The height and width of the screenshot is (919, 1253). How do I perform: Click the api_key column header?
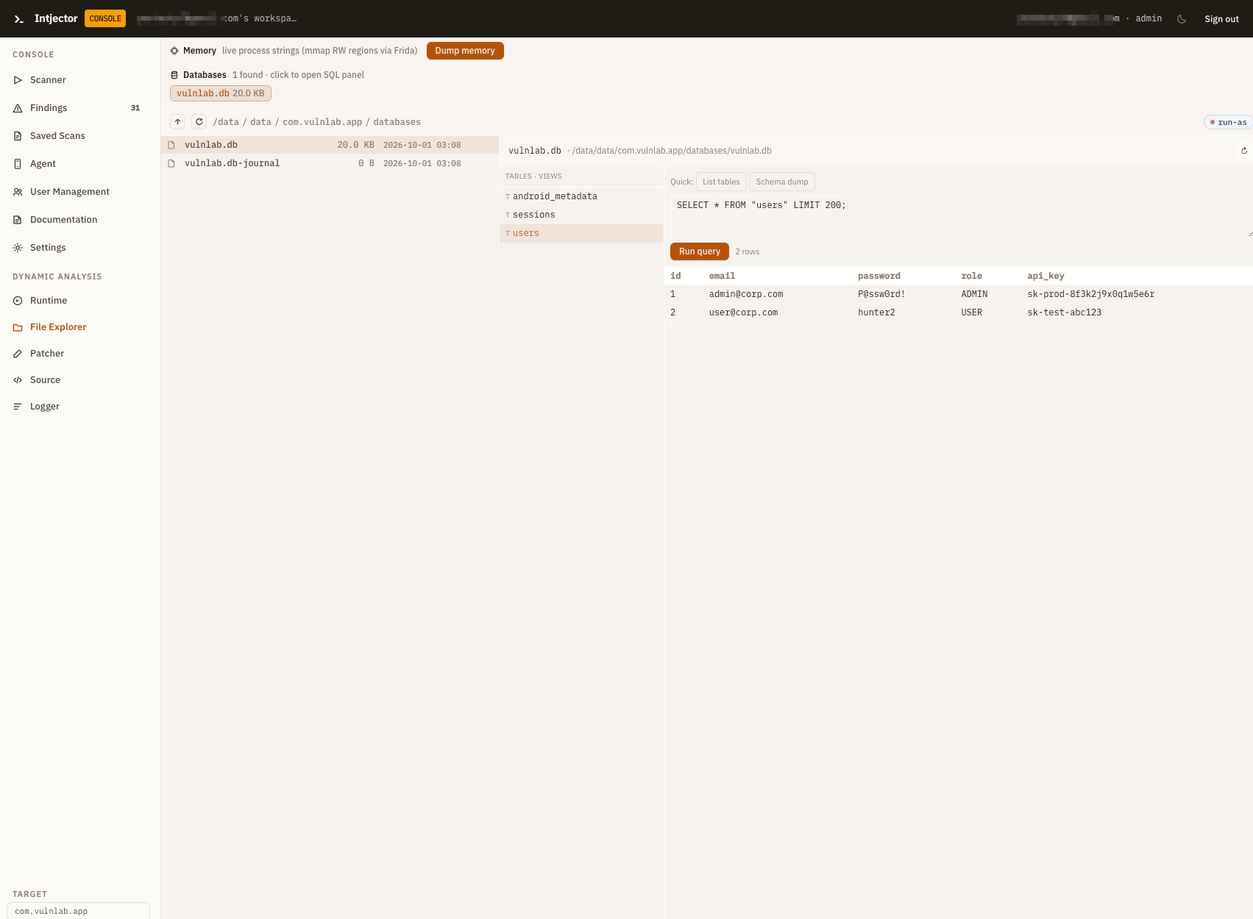[x=1046, y=276]
